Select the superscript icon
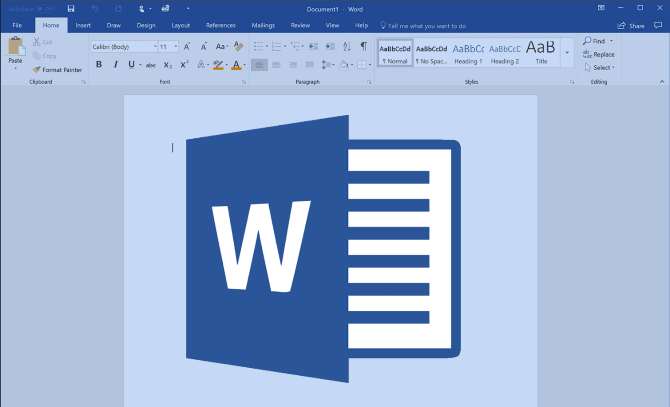This screenshot has height=407, width=670. [184, 64]
